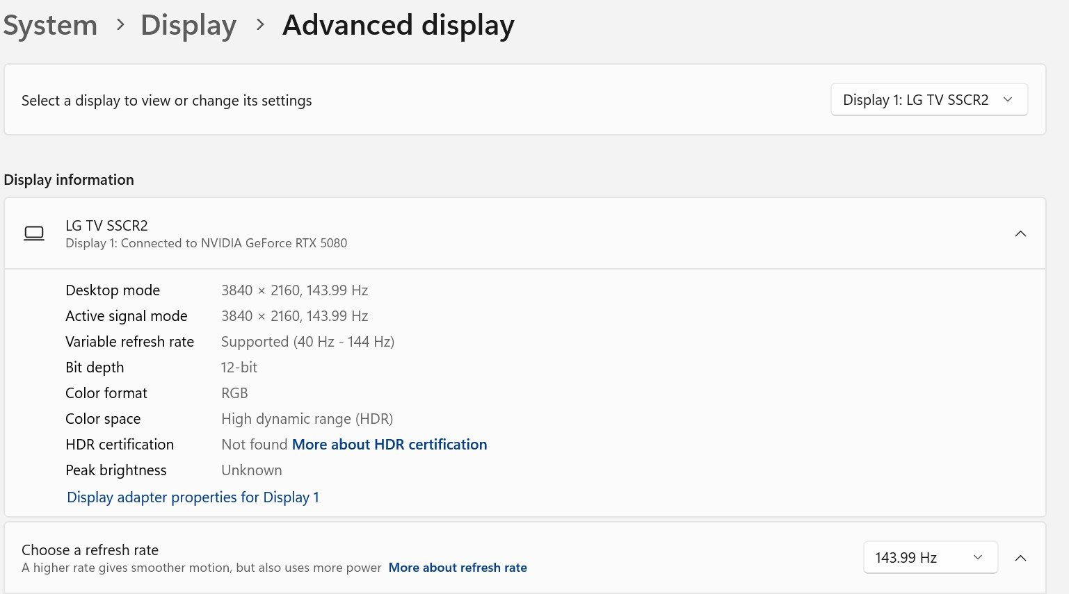The image size is (1069, 594).
Task: Click the 12-bit Bit depth value
Action: [x=239, y=368]
